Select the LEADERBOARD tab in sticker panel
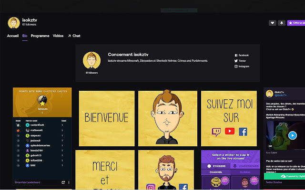 click(245, 166)
